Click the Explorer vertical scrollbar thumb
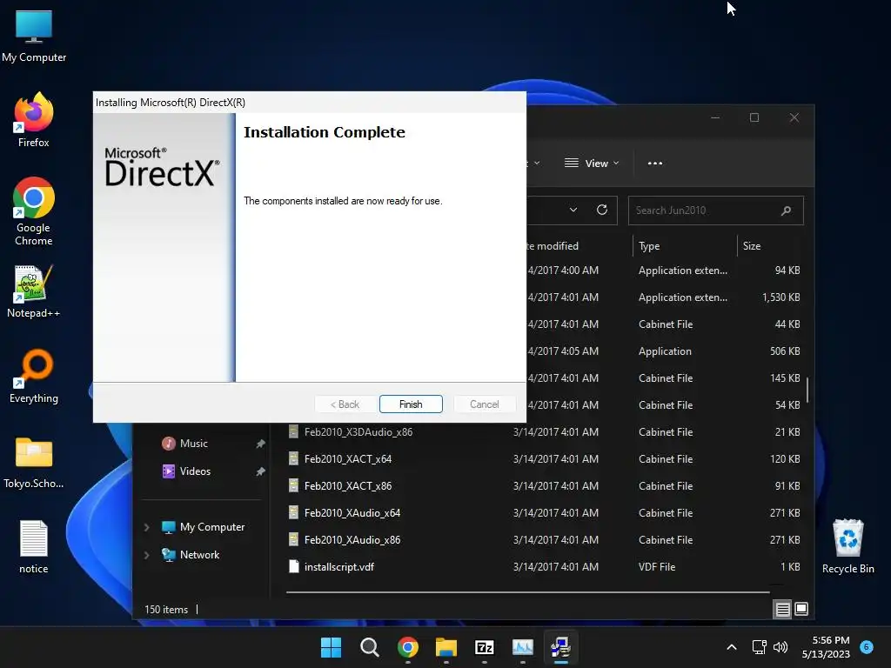 807,390
